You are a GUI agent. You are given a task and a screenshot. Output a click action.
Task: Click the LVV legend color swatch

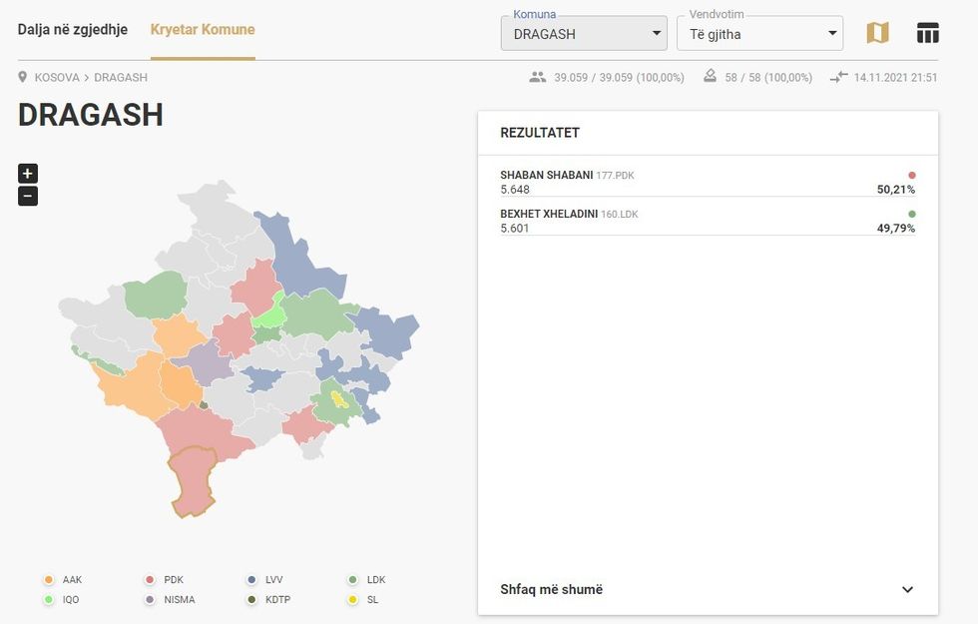(251, 580)
